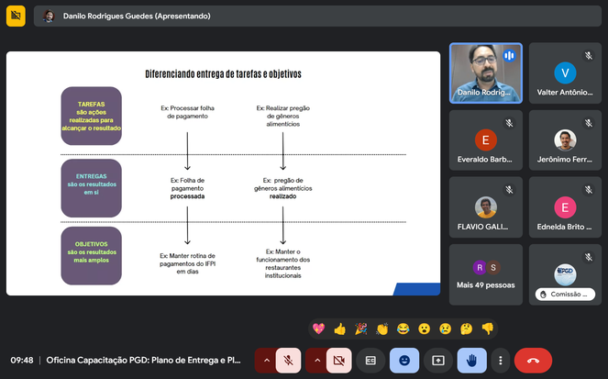This screenshot has height=379, width=608.
Task: Send the sparkling heart reaction
Action: click(318, 328)
